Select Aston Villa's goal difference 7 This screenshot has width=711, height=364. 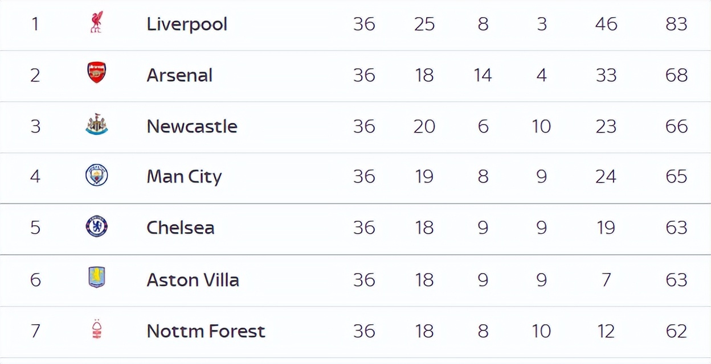point(606,280)
